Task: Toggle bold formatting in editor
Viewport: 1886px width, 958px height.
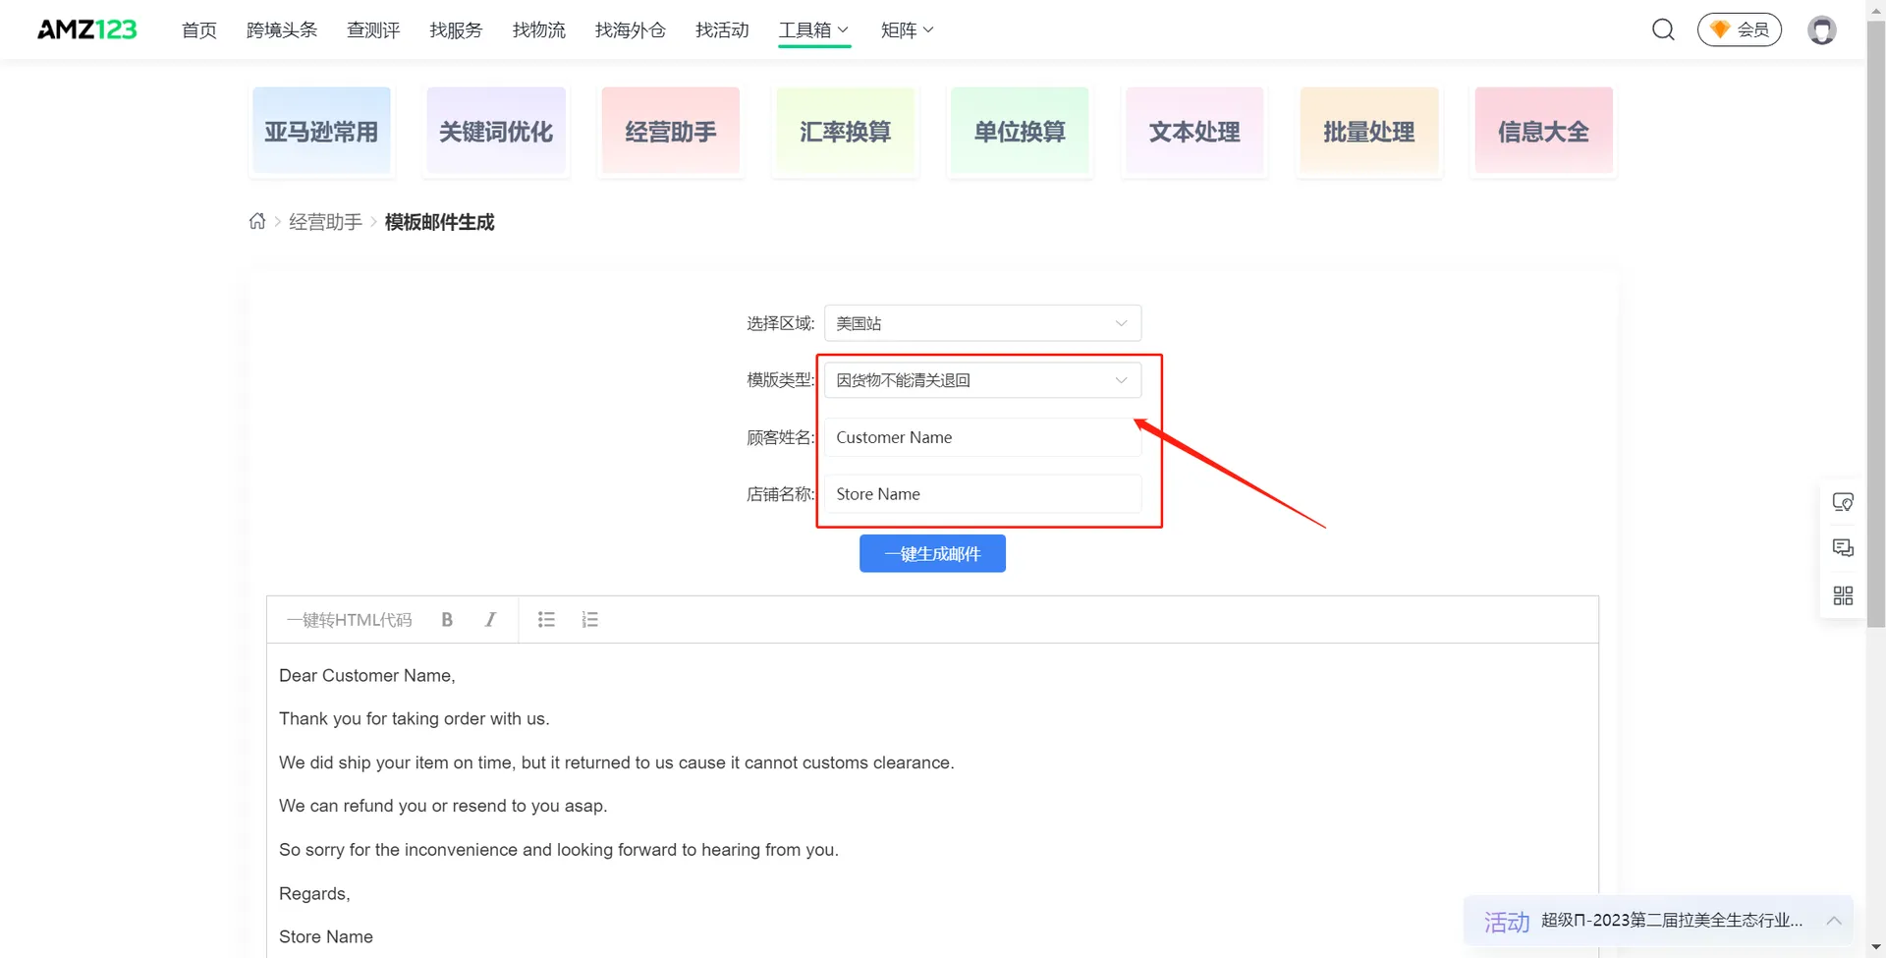Action: [447, 619]
